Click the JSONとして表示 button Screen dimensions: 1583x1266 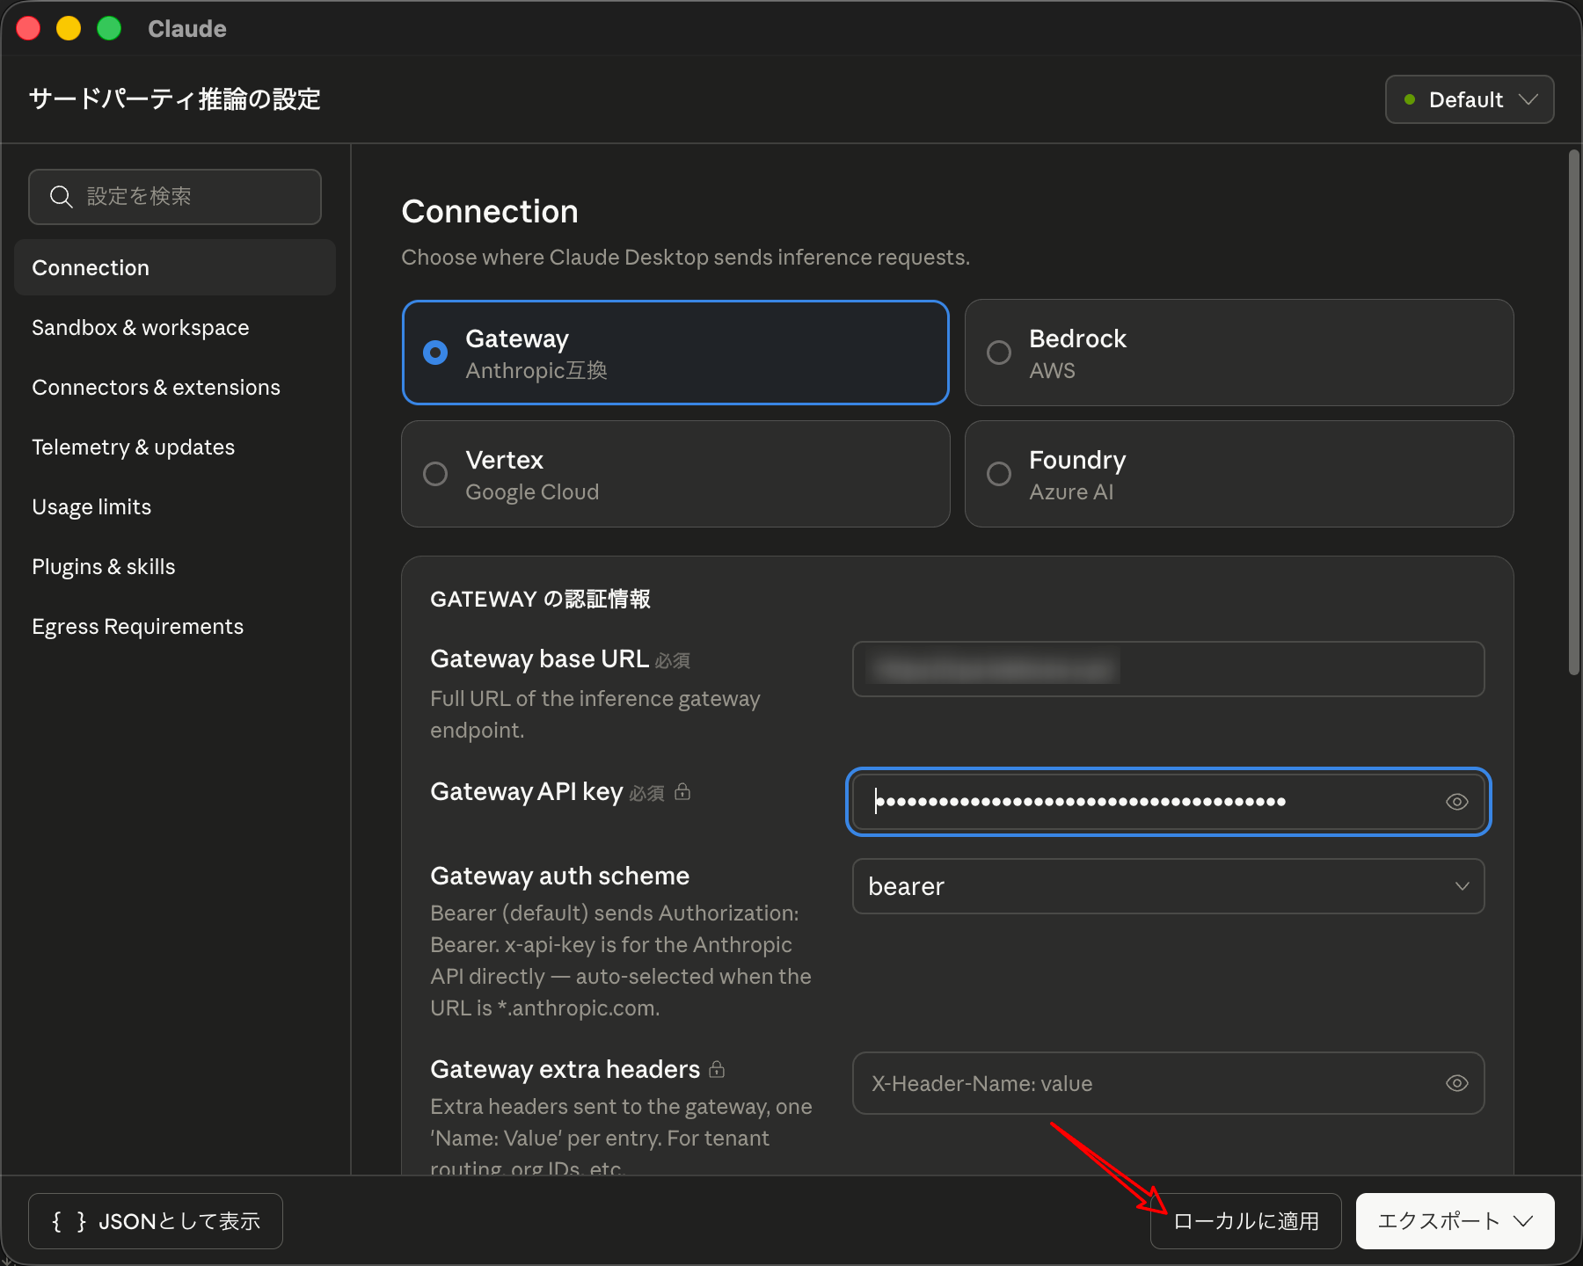(156, 1221)
